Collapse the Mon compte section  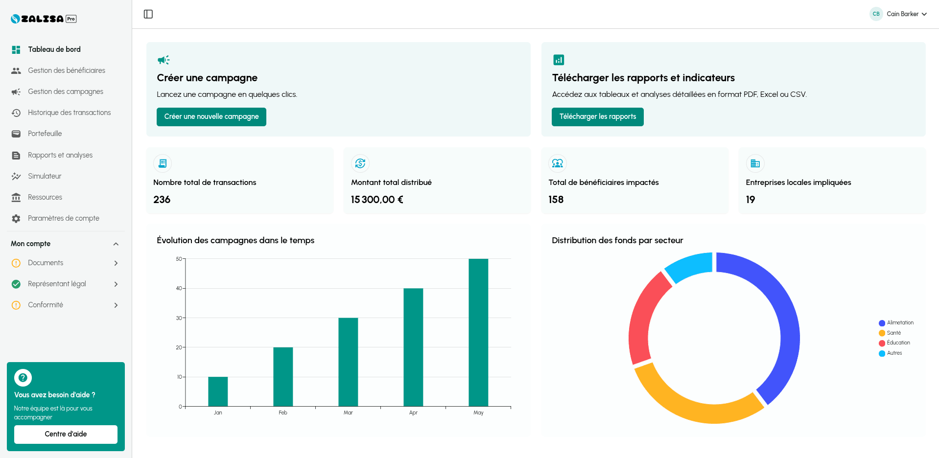[x=116, y=244]
